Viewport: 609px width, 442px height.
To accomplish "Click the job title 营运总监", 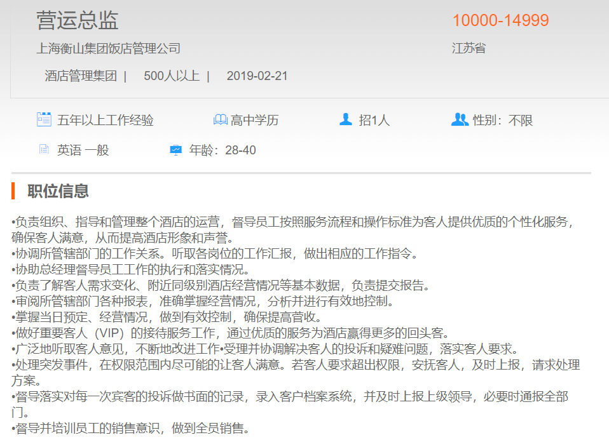I will tap(78, 20).
